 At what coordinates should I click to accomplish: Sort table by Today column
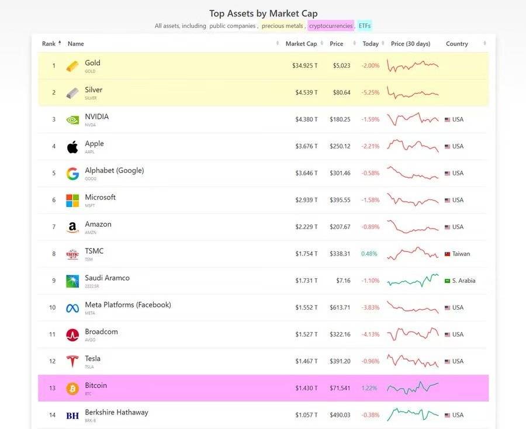[x=371, y=44]
